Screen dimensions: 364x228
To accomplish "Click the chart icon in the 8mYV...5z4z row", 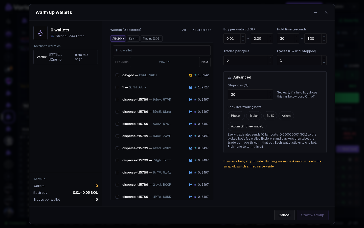I will (191, 173).
